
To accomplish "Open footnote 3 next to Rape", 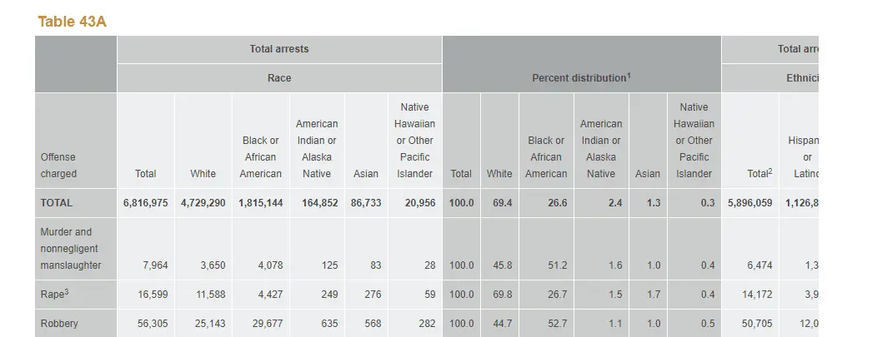I will coord(66,292).
